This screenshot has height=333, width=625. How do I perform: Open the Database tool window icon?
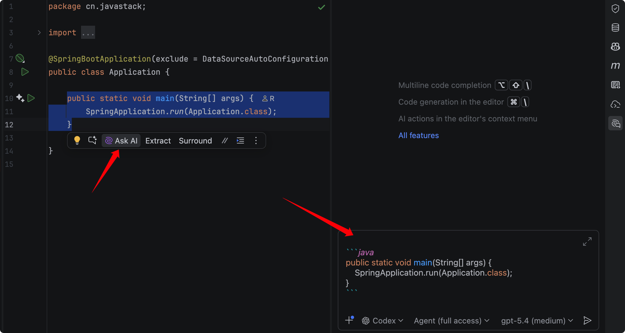pyautogui.click(x=615, y=28)
